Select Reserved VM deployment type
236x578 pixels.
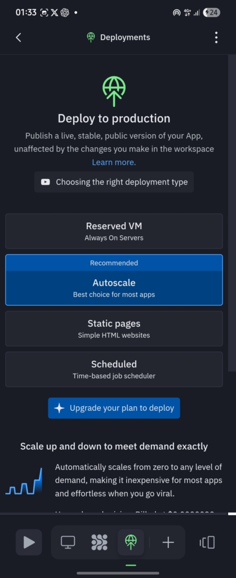114,231
